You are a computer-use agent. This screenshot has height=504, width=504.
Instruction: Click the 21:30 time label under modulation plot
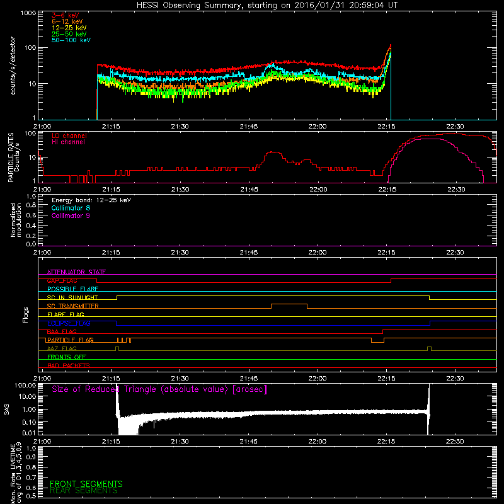pos(180,253)
